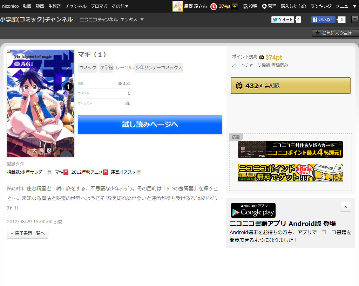This screenshot has width=359, height=286.
Task: Click オートチャージ機能 登録済み text
Action: (x=260, y=65)
